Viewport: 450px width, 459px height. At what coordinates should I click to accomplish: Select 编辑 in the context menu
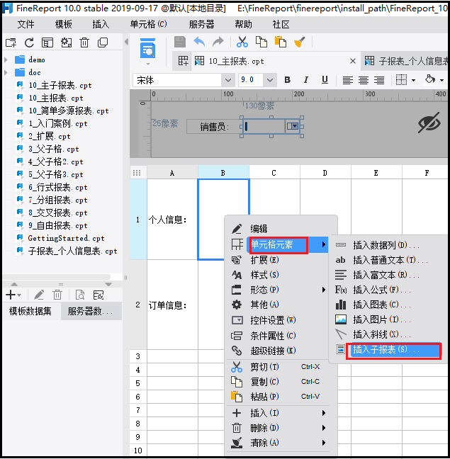pyautogui.click(x=259, y=229)
